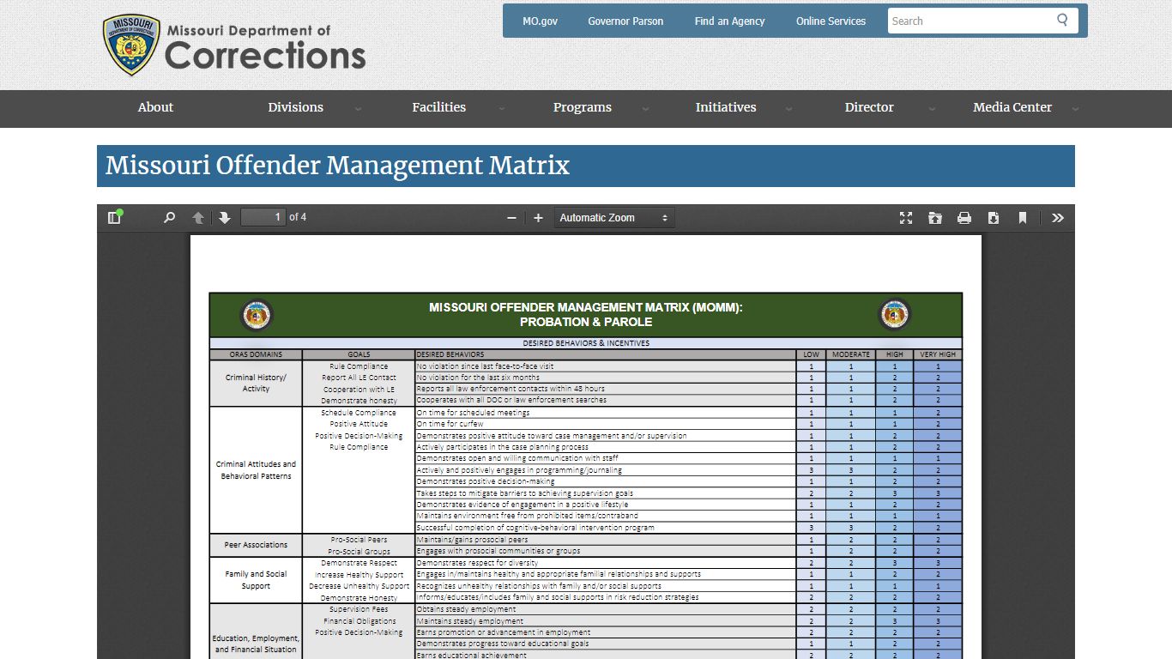Open the Programs menu item
Image resolution: width=1172 pixels, height=659 pixels.
point(583,107)
